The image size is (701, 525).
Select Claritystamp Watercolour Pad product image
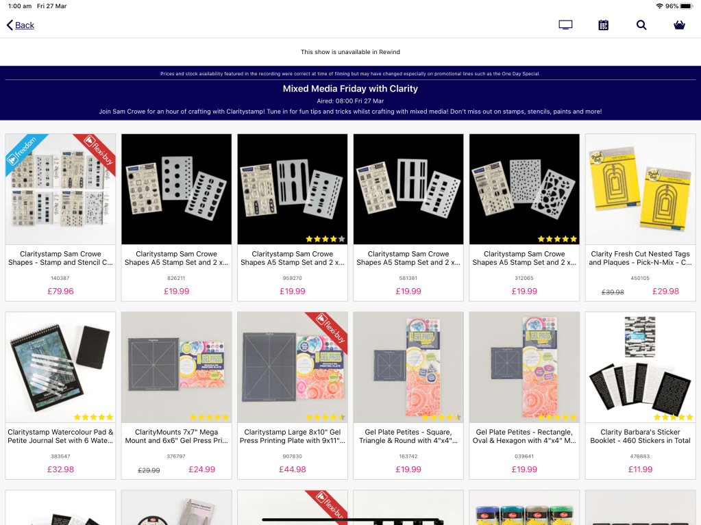pyautogui.click(x=60, y=367)
